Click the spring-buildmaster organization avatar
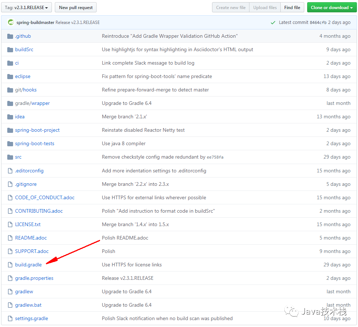 (x=11, y=22)
